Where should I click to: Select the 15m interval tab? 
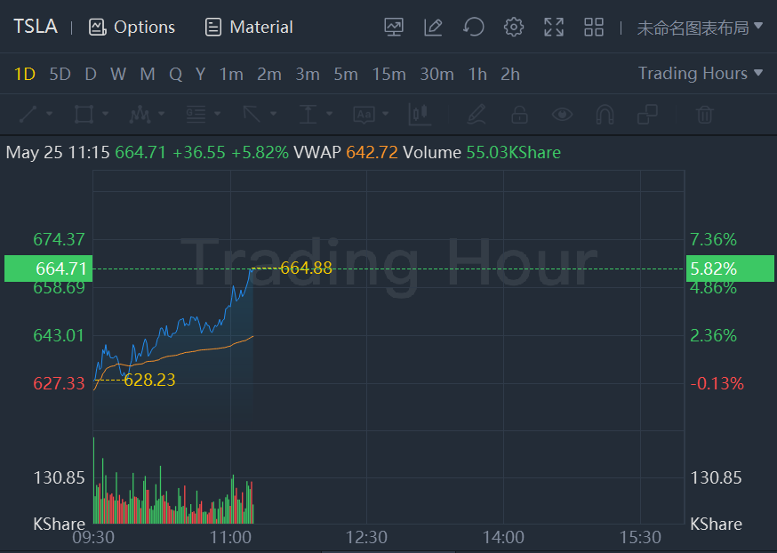(388, 74)
